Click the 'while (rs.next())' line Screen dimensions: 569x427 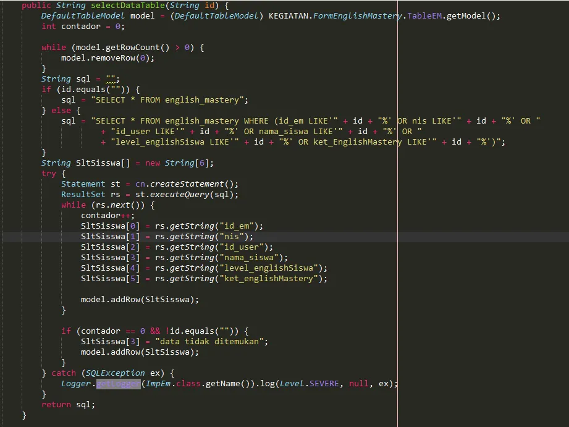[107, 206]
